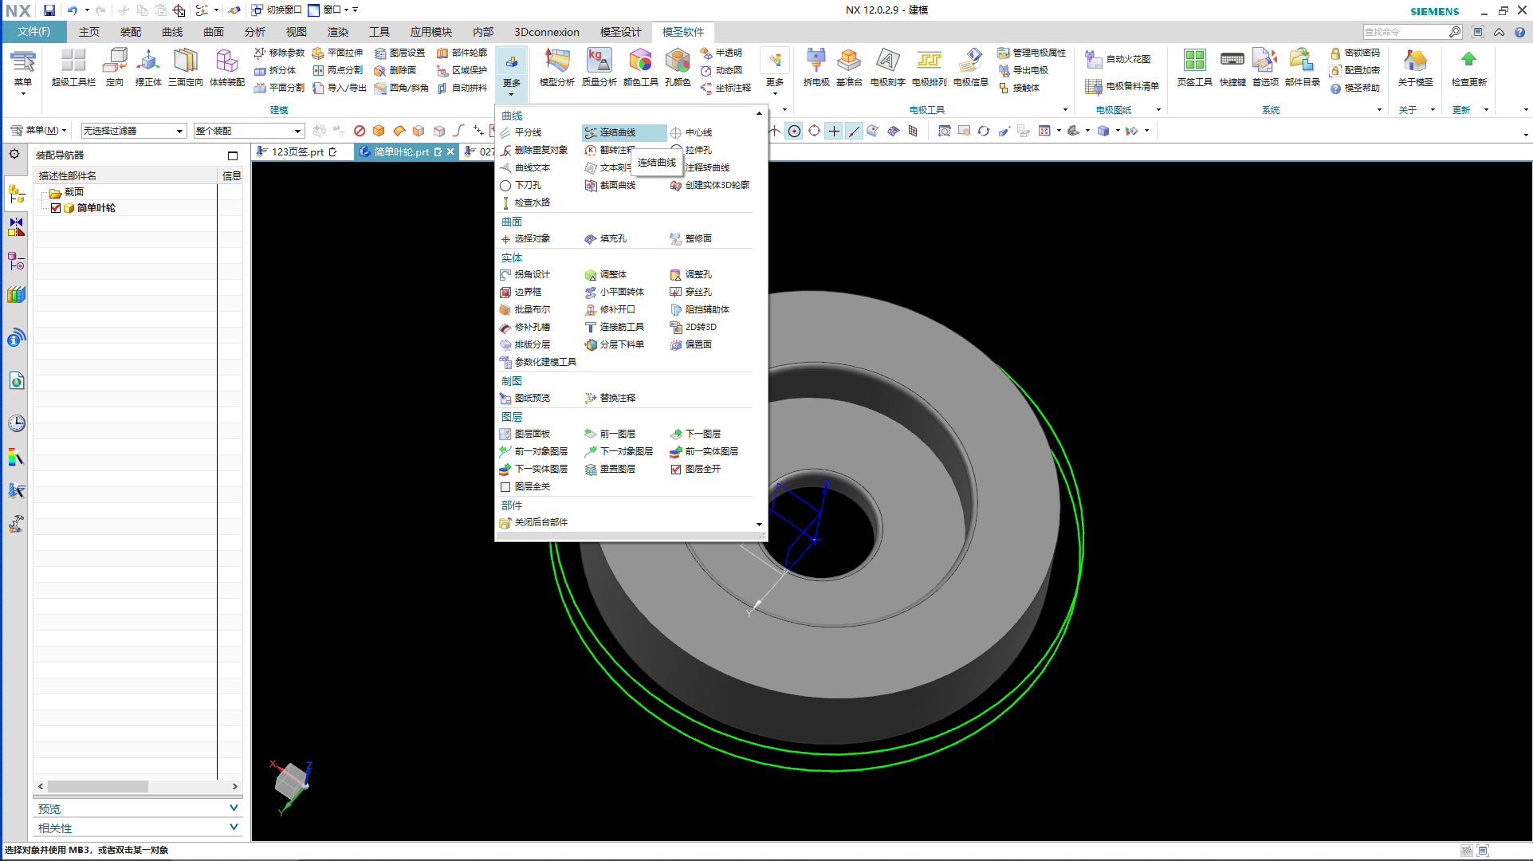Toggle the point-on-curve snap button
Image resolution: width=1533 pixels, height=861 pixels.
pos(854,131)
